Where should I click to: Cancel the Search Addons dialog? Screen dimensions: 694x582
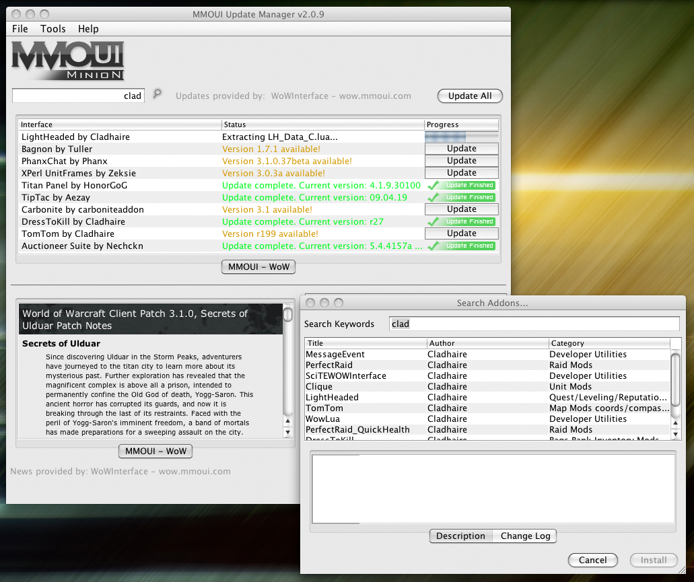tap(592, 560)
